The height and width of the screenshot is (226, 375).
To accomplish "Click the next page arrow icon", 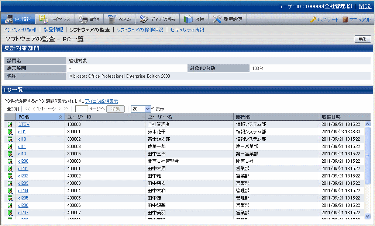I will (x=59, y=109).
